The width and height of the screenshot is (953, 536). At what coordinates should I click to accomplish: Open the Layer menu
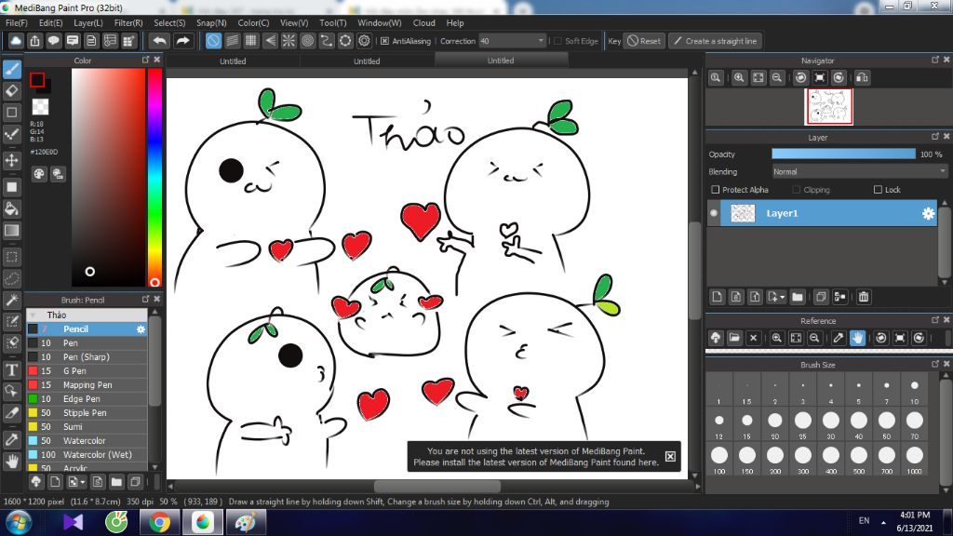(88, 22)
